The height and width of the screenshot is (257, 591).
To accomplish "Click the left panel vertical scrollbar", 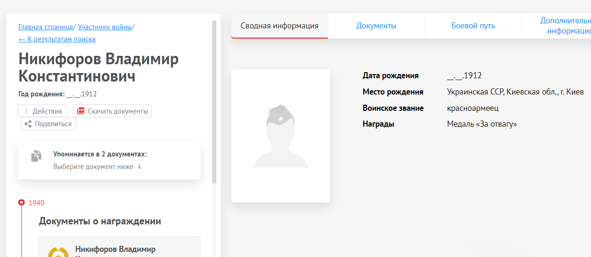I will pos(215,101).
